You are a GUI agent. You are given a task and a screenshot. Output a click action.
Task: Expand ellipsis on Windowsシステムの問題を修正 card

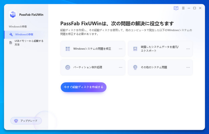pyautogui.click(x=121, y=49)
